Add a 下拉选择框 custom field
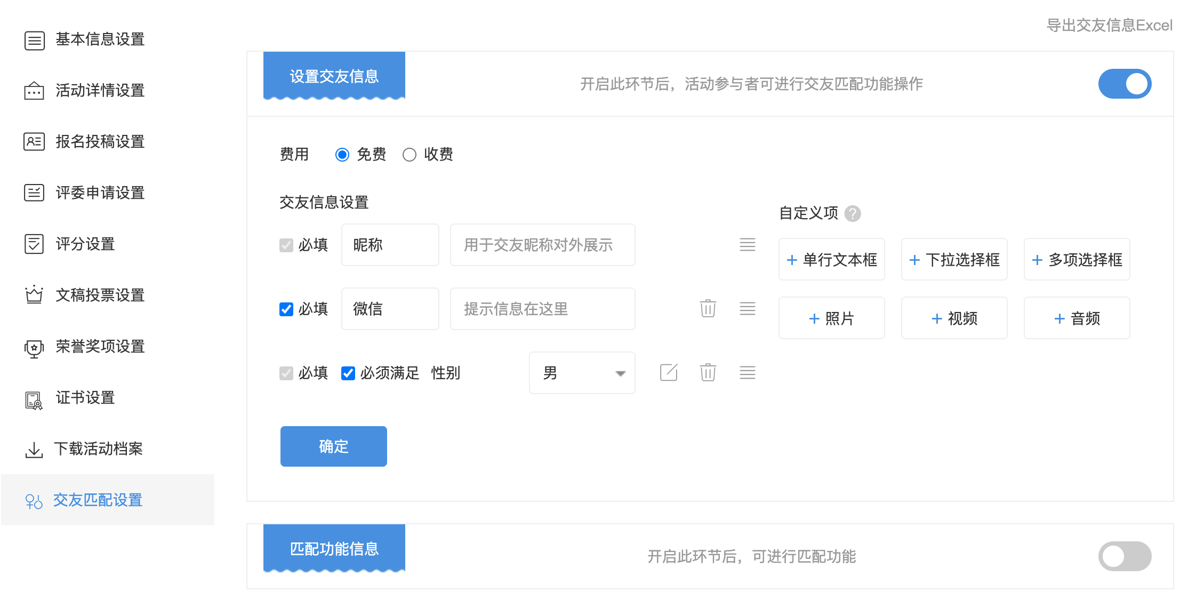This screenshot has height=608, width=1188. (x=954, y=260)
